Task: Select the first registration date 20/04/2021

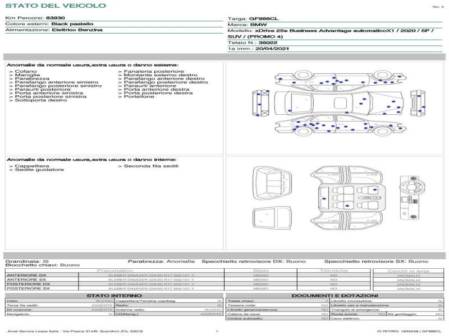Action: coord(272,49)
